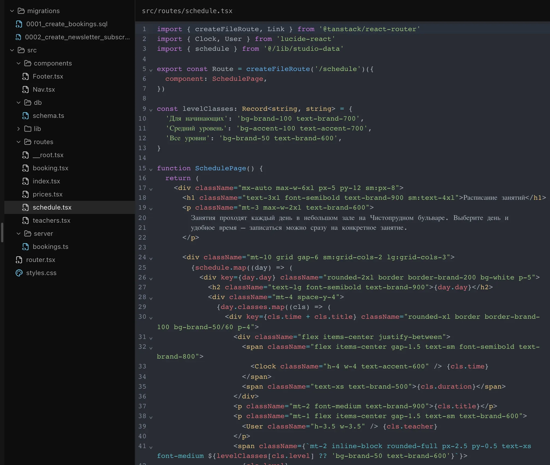Collapse the migrations folder chevron
This screenshot has width=550, height=465.
point(12,11)
